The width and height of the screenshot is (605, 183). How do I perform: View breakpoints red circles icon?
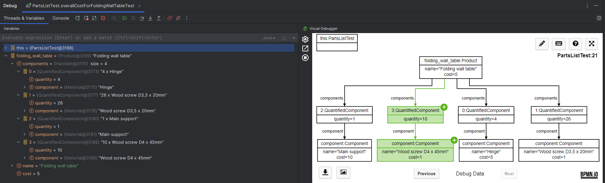pyautogui.click(x=170, y=18)
